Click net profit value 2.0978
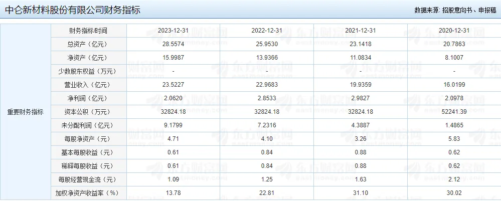 pyautogui.click(x=454, y=98)
